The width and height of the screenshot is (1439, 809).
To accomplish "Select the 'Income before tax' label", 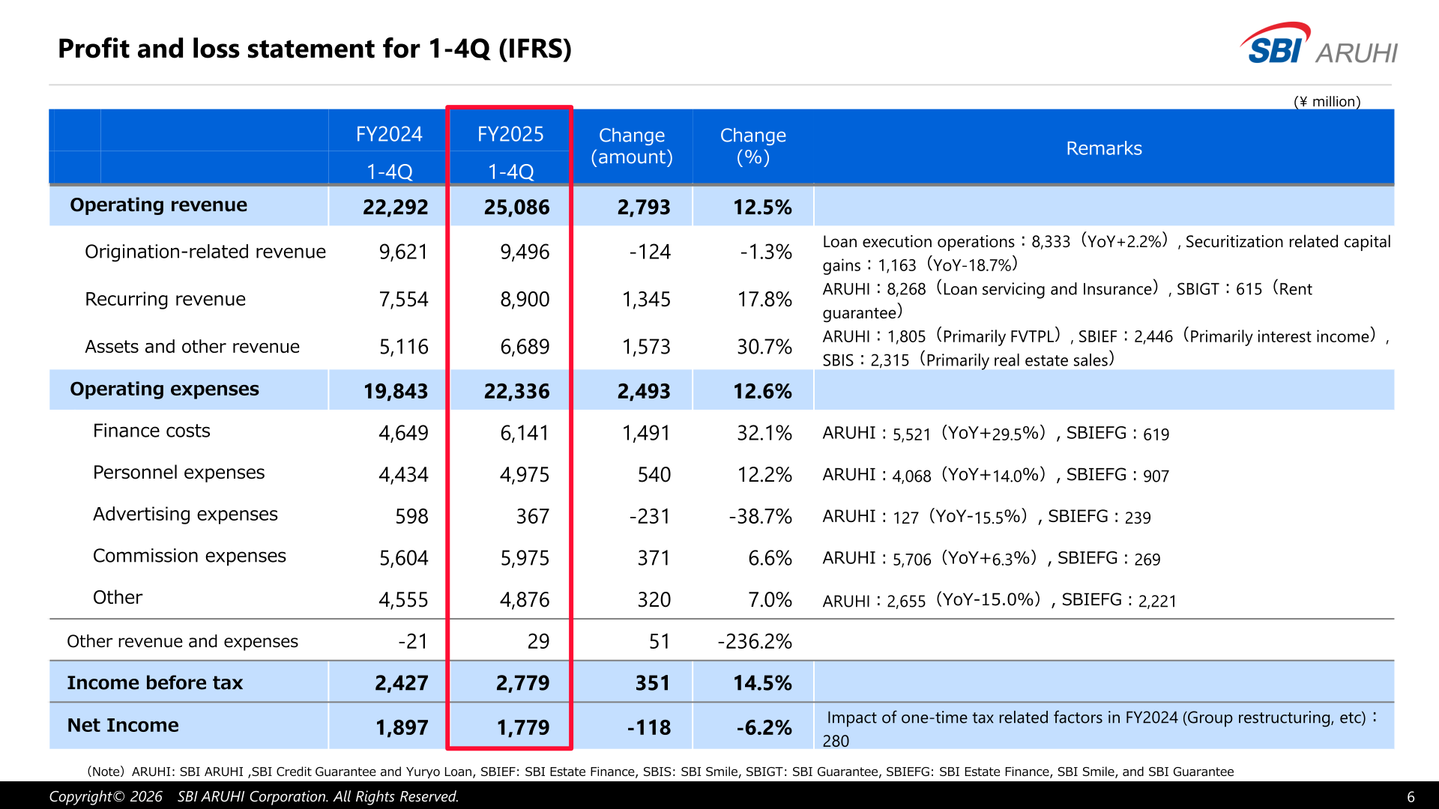I will [x=154, y=683].
